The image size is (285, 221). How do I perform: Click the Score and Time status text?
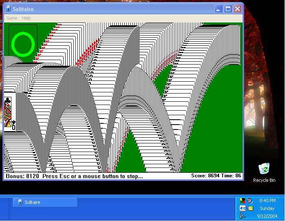(216, 176)
